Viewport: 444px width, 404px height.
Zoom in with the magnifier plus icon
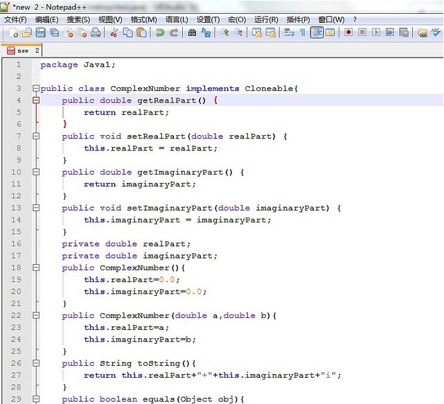[224, 33]
